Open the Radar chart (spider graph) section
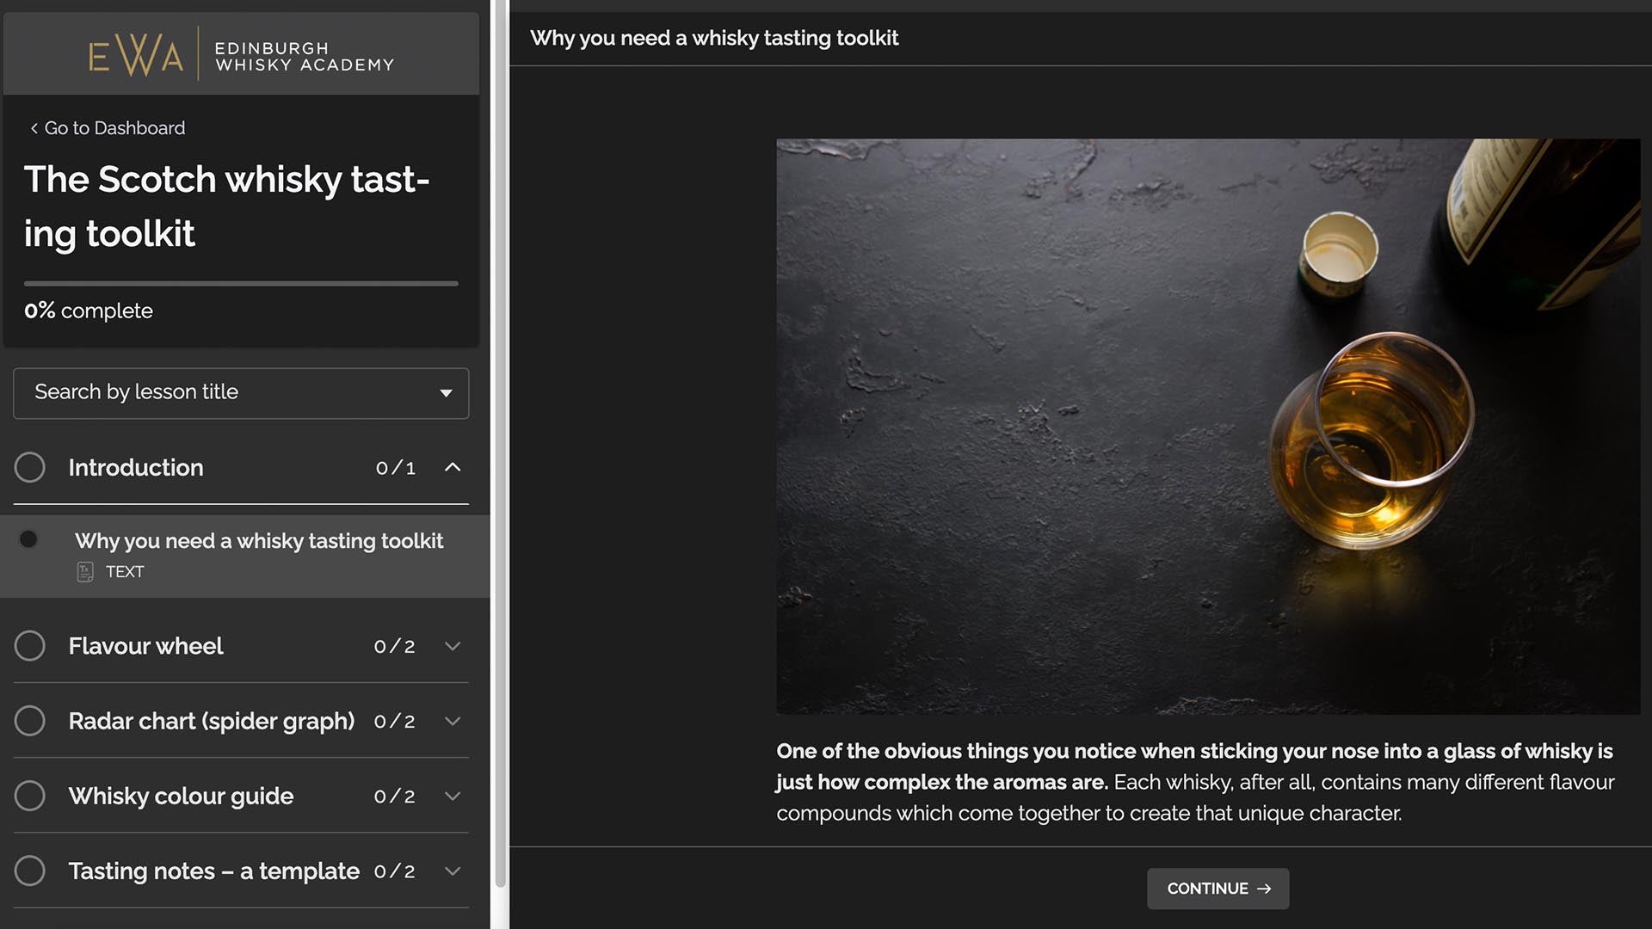Image resolution: width=1652 pixels, height=929 pixels. (211, 721)
